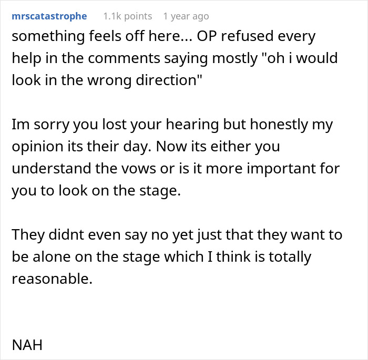Click the line starting 'They didnt even say no yet'

(x=177, y=234)
